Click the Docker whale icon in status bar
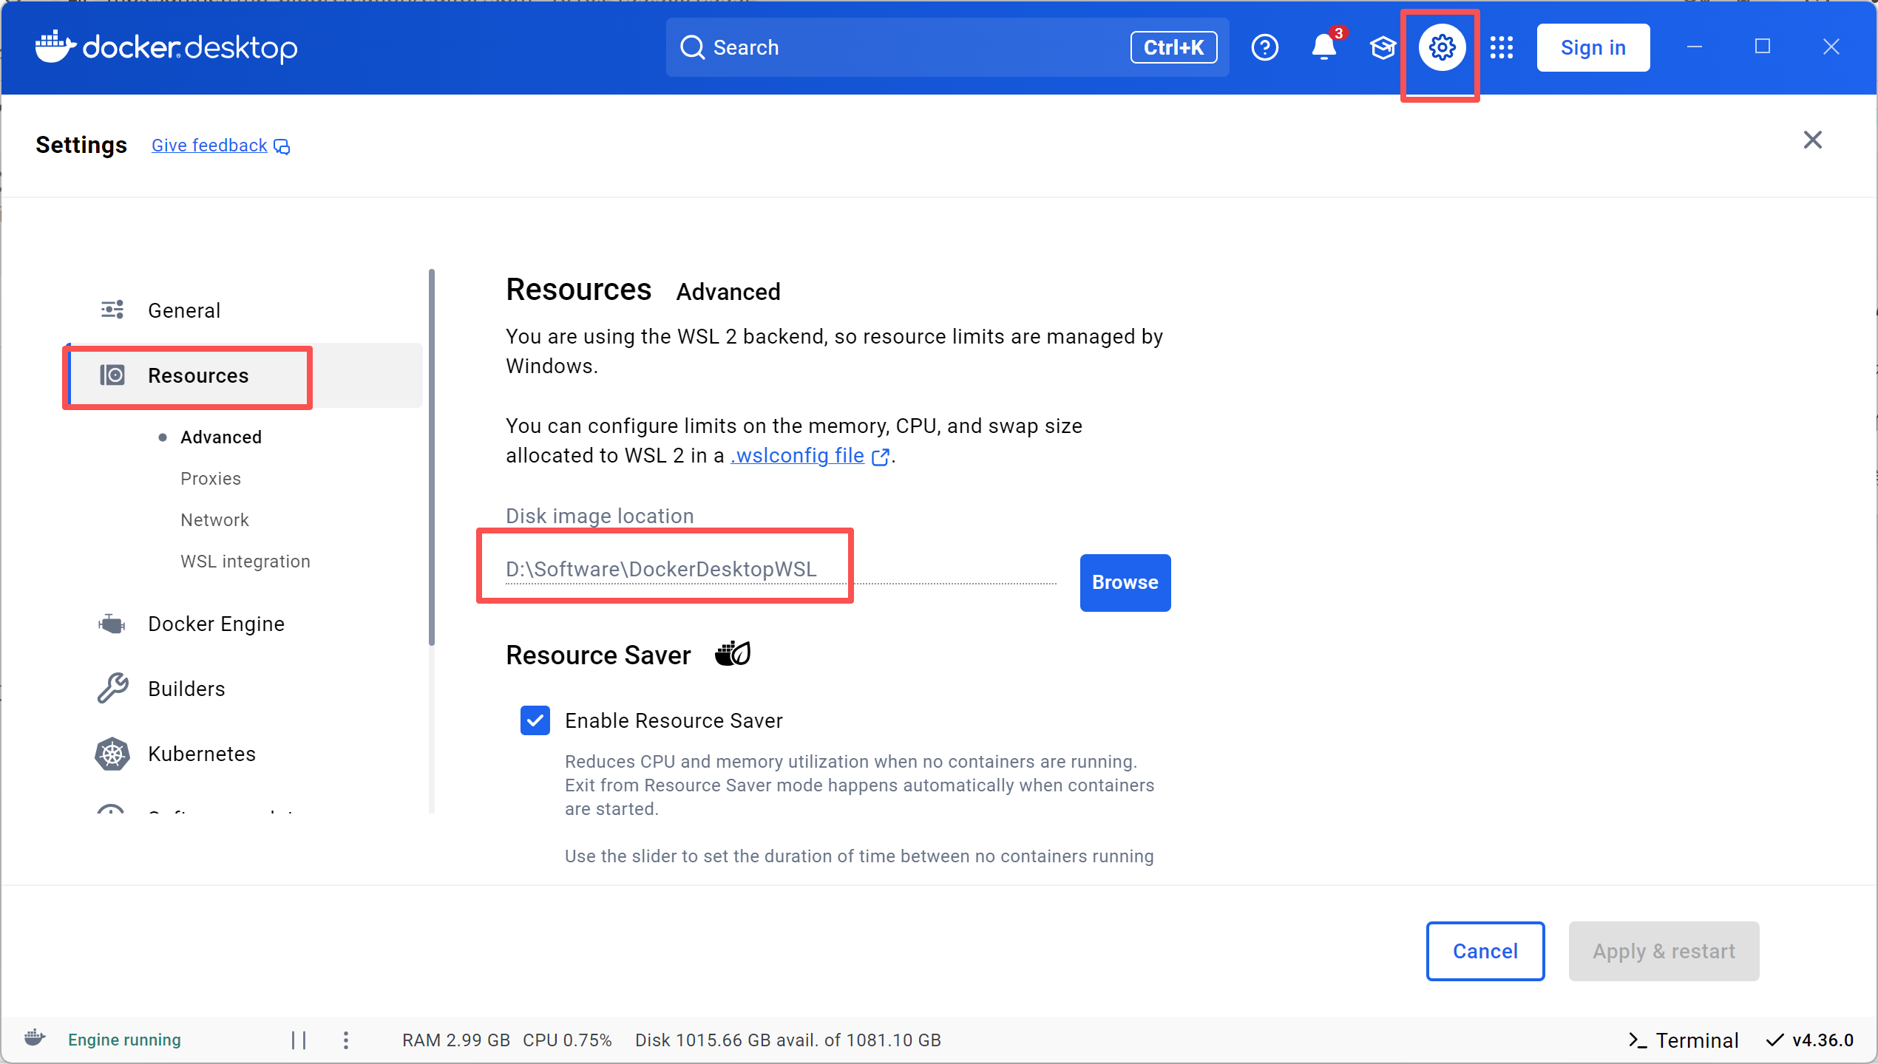Screen dimensions: 1878x1064 click(x=35, y=1038)
